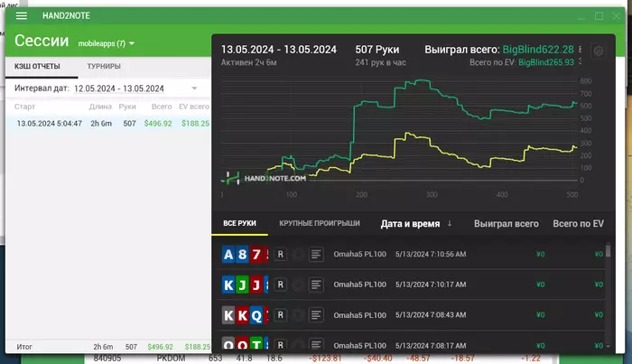Sort hands by Всего по EV column
The image size is (632, 364).
579,224
